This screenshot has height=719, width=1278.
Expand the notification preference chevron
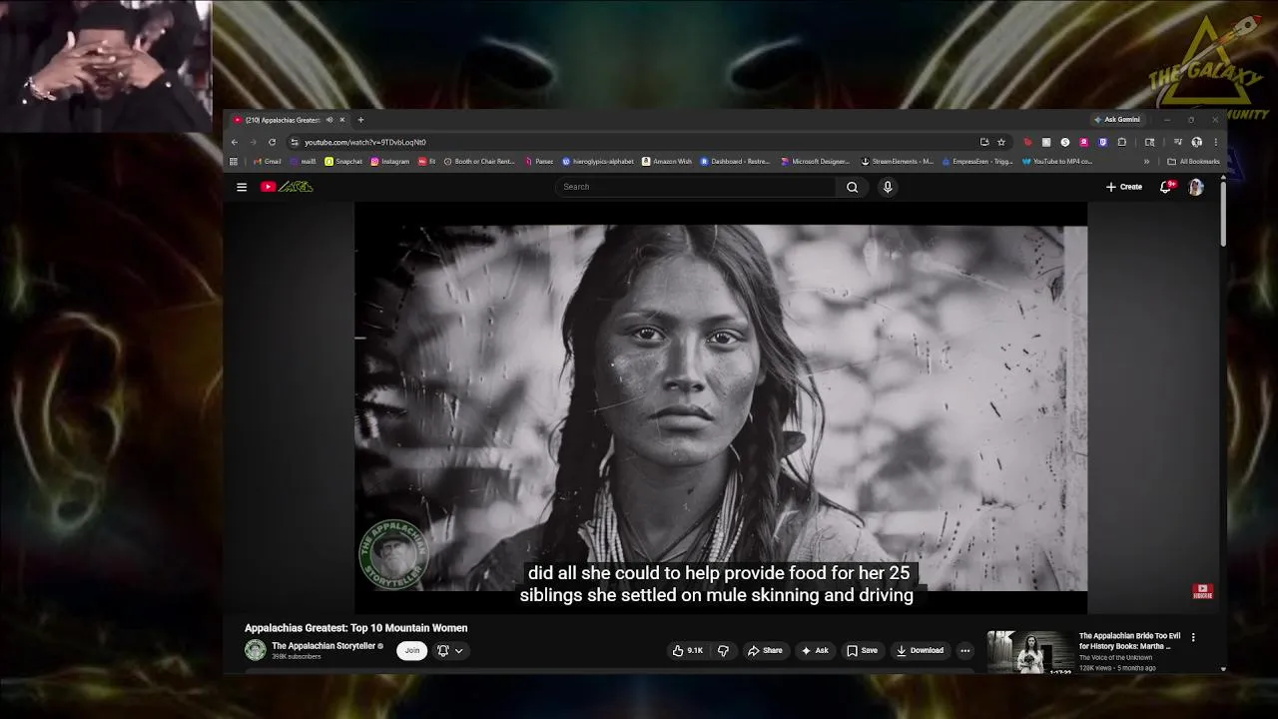point(458,650)
